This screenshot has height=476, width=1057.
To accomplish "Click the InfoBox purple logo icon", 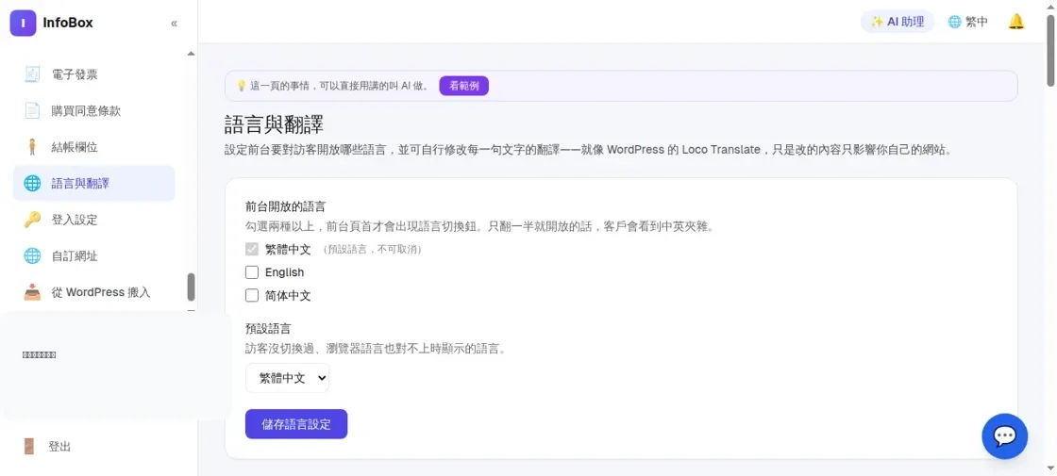I will pos(23,23).
